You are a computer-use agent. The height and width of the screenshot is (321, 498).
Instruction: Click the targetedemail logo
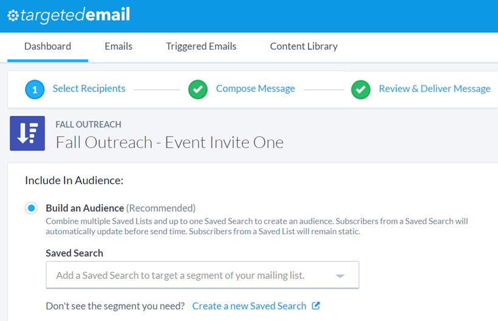point(69,15)
